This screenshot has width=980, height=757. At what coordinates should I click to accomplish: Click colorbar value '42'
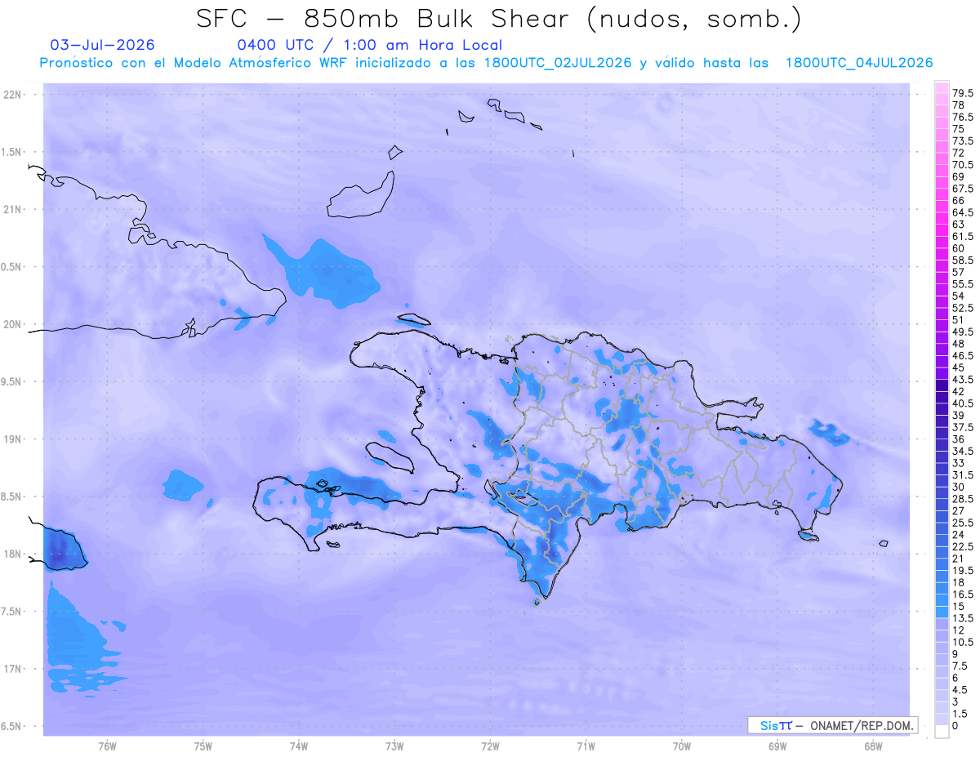(959, 391)
